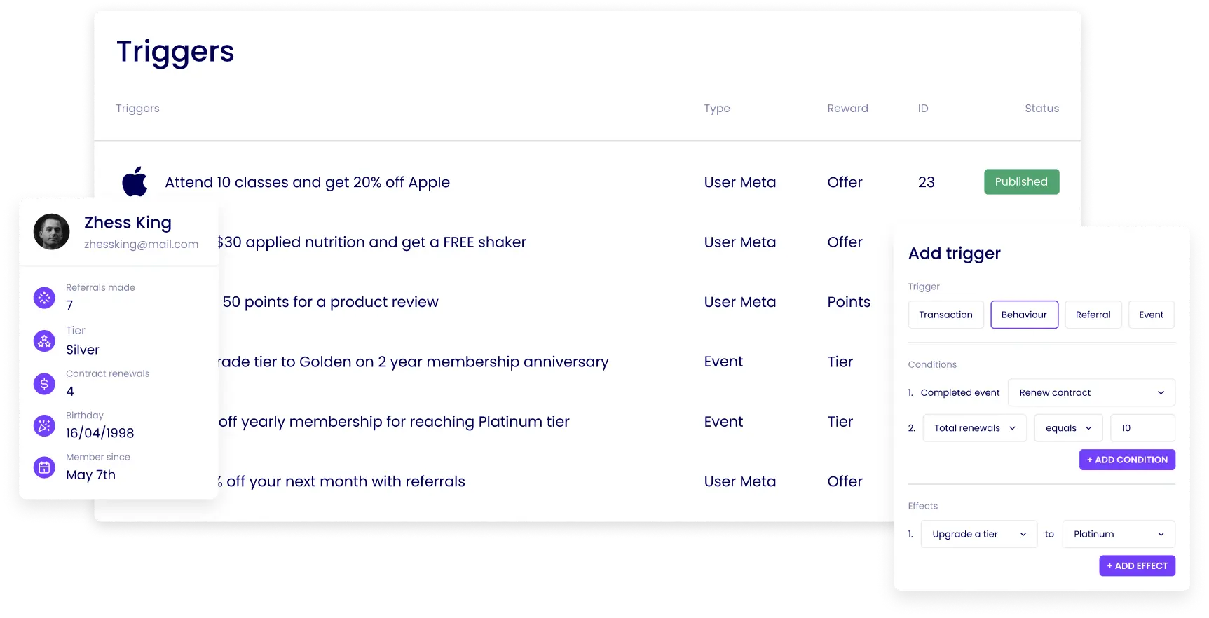Select the Transaction trigger type

(945, 315)
